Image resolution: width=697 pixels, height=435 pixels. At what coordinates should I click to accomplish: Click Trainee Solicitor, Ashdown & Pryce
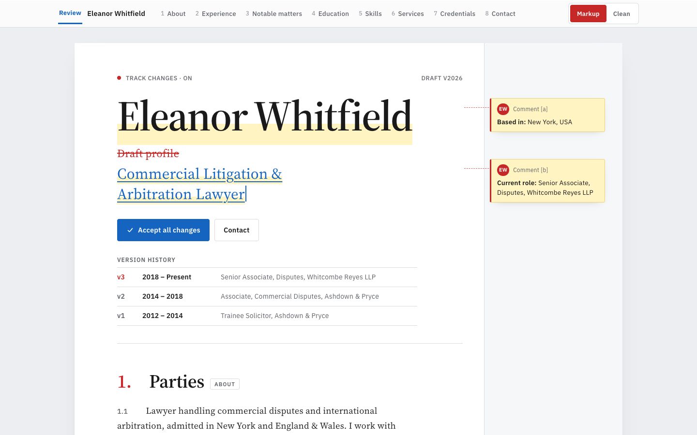tap(274, 316)
